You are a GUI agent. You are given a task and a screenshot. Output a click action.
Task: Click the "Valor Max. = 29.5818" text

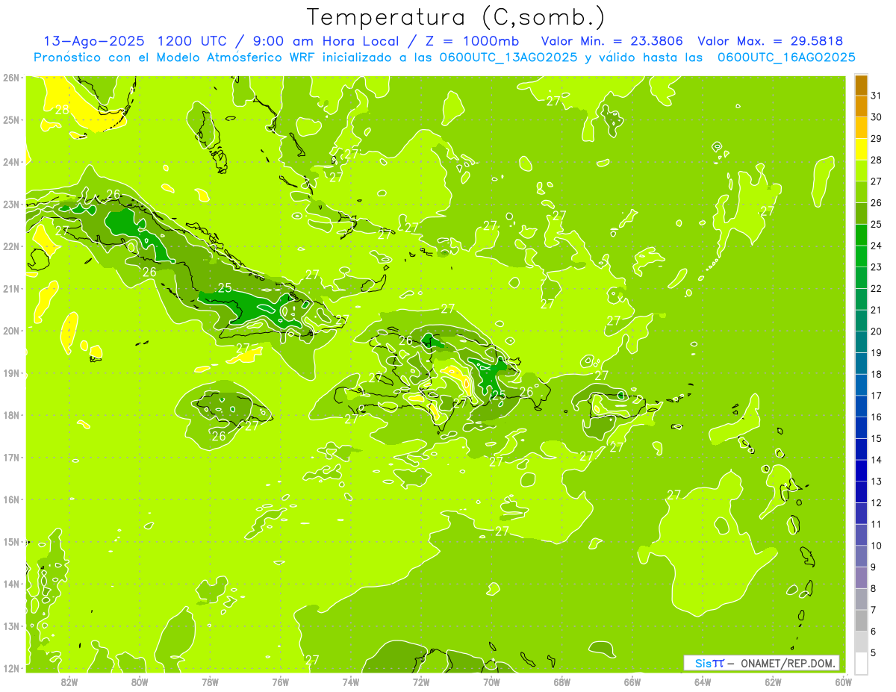point(770,41)
